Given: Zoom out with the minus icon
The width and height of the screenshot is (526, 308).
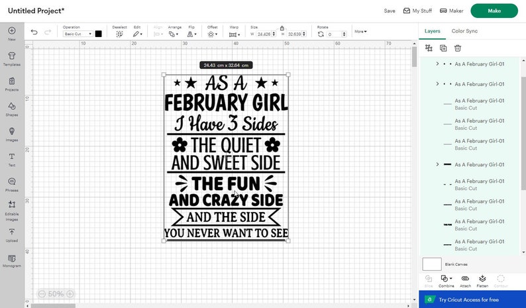Looking at the screenshot, I should pos(42,294).
